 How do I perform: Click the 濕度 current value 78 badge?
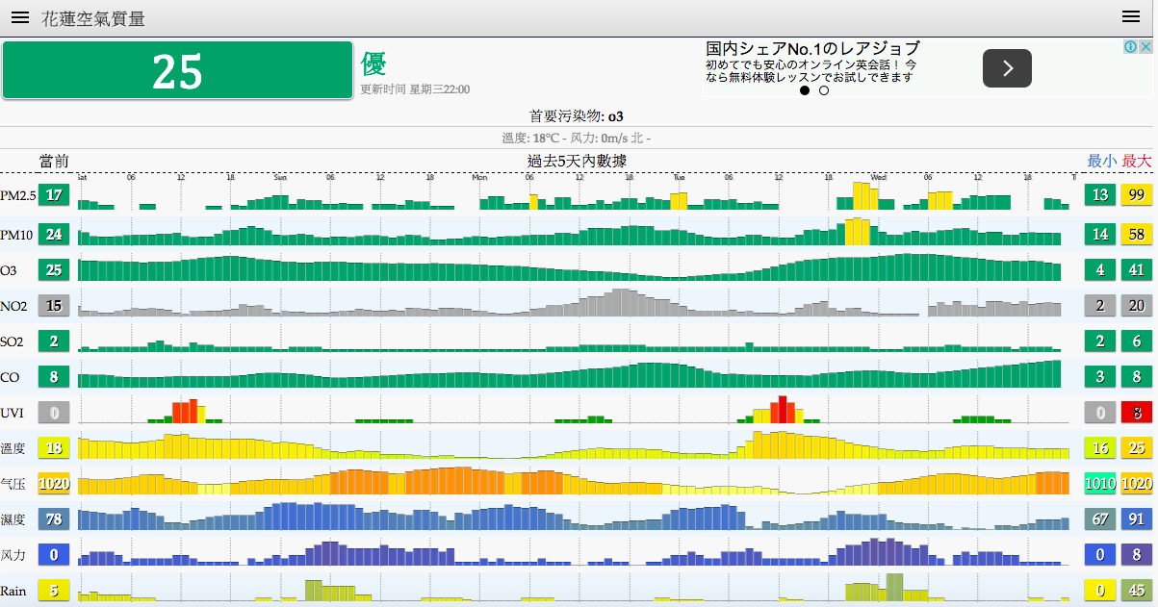(55, 519)
